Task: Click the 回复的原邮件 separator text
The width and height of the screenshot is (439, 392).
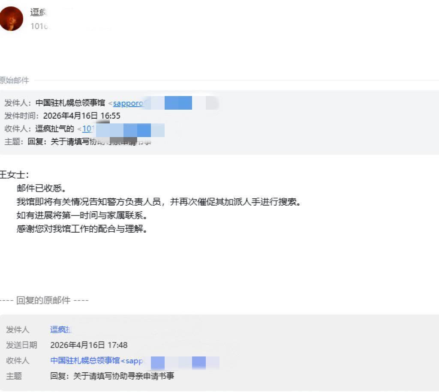Action: (x=45, y=300)
